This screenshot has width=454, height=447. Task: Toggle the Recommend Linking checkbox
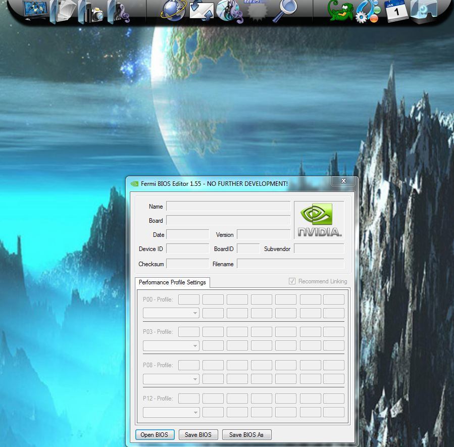pos(292,281)
